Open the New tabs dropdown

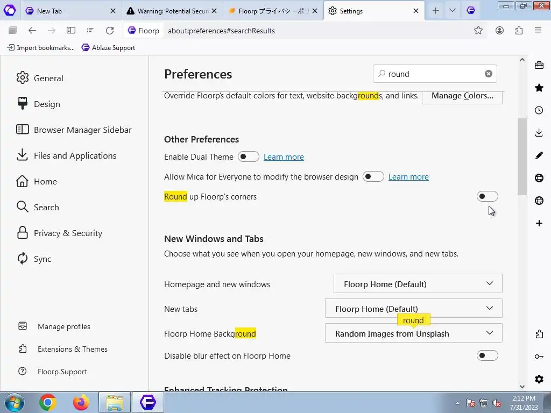414,309
